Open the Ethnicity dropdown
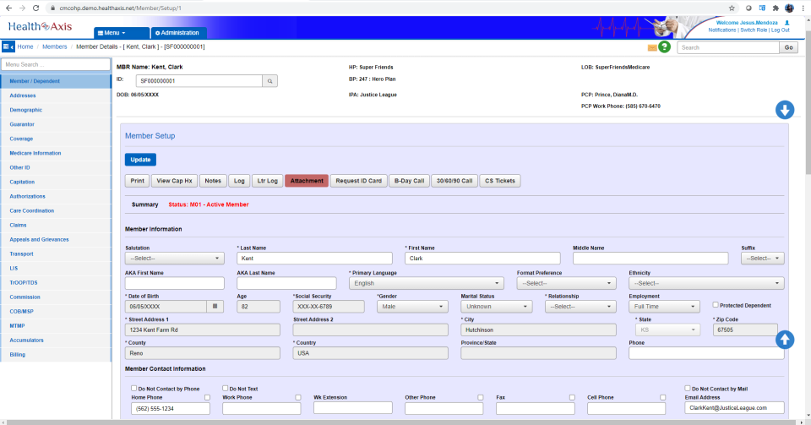Screen dimensions: 811x425 pos(706,283)
